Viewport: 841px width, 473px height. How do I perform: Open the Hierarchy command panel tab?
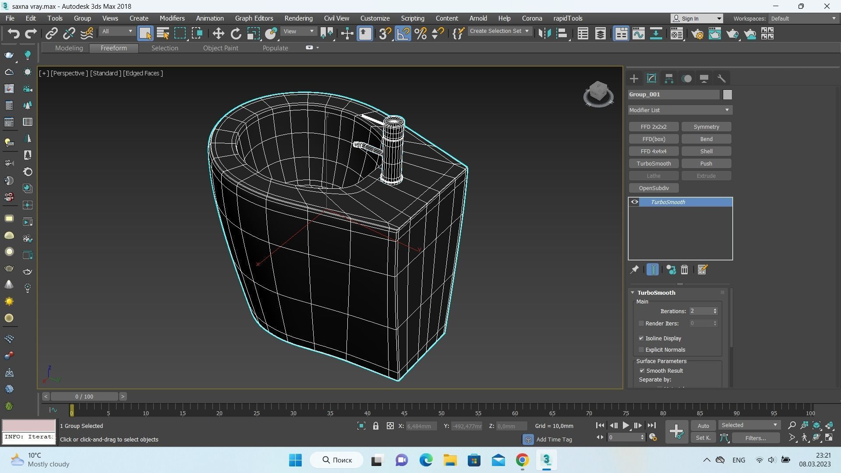coord(669,79)
